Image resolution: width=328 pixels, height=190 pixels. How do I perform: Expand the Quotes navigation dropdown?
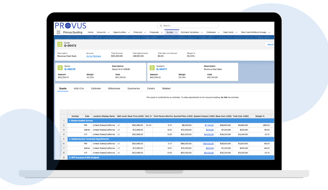(176, 32)
